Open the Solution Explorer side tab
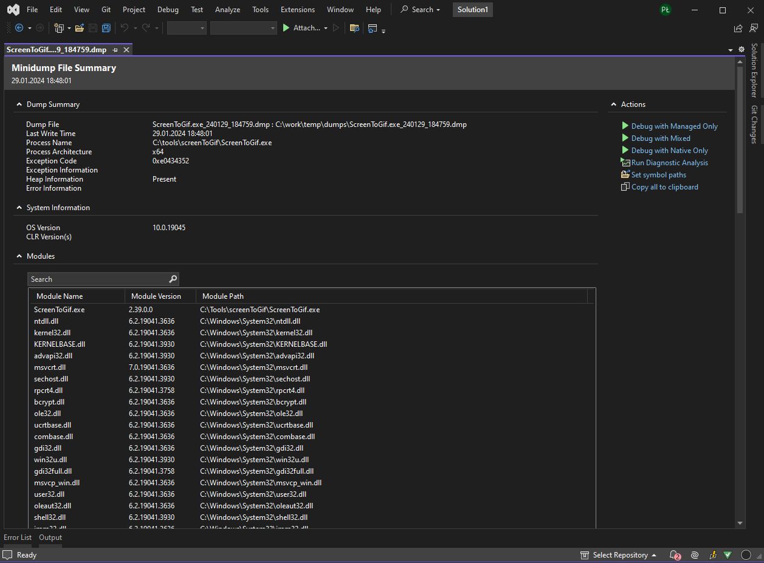Image resolution: width=764 pixels, height=563 pixels. pyautogui.click(x=754, y=70)
